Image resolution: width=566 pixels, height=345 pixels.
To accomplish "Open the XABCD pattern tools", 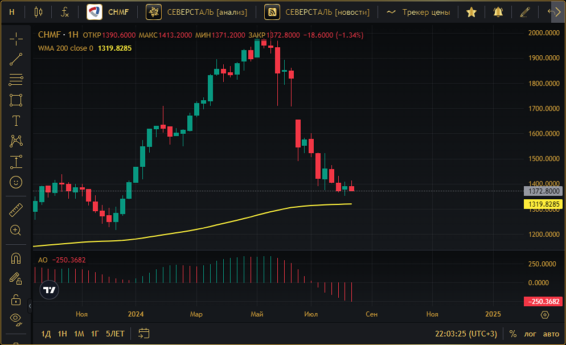I will (16, 141).
